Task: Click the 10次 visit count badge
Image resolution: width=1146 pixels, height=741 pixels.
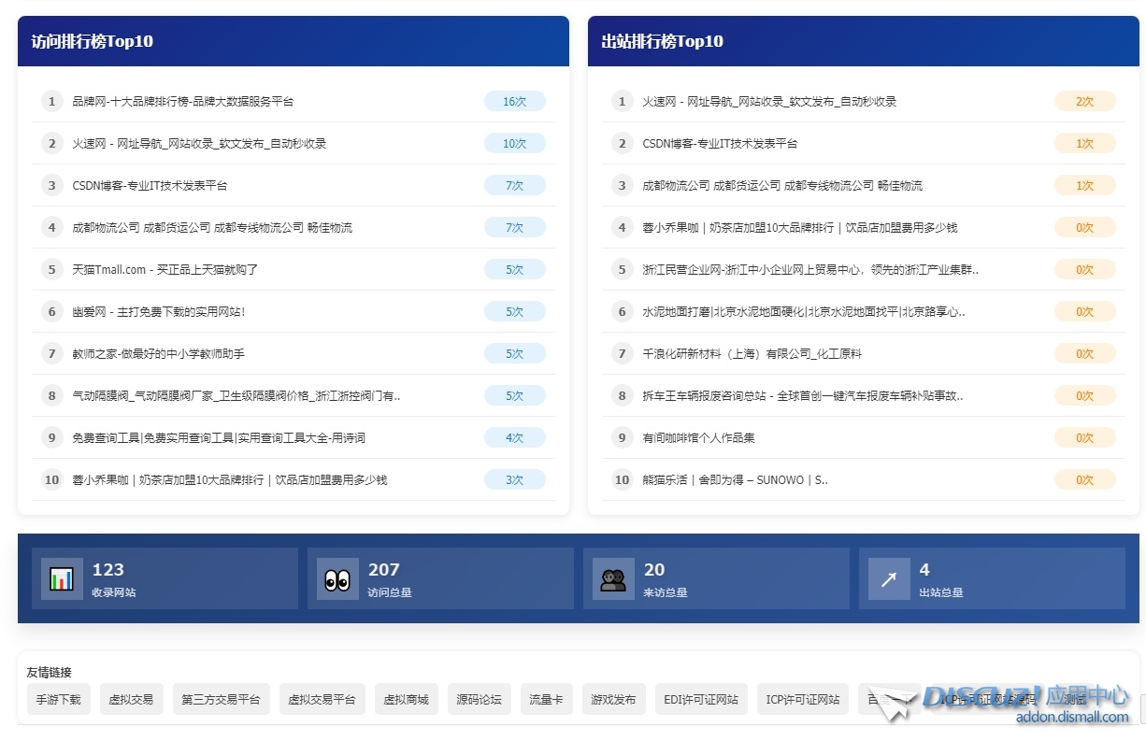Action: (515, 143)
